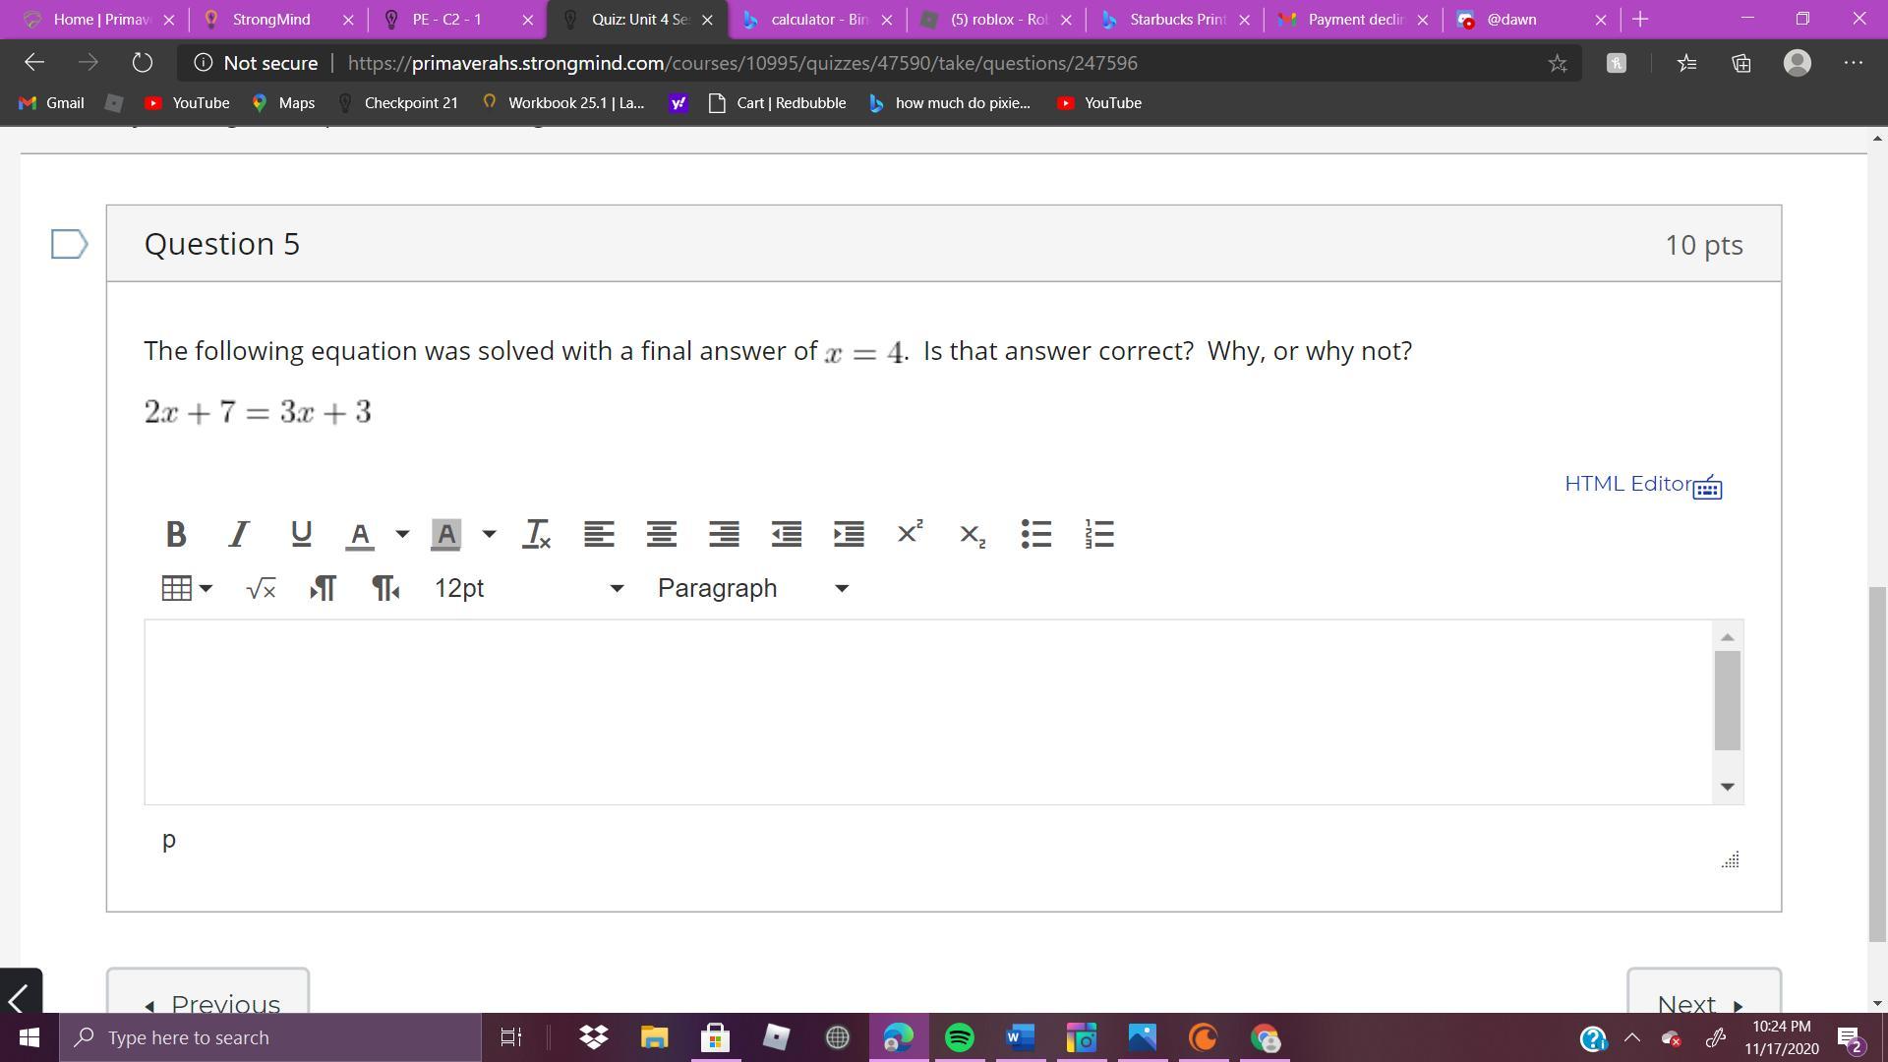Image resolution: width=1888 pixels, height=1062 pixels.
Task: Open the 12pt font size dropdown
Action: click(529, 588)
